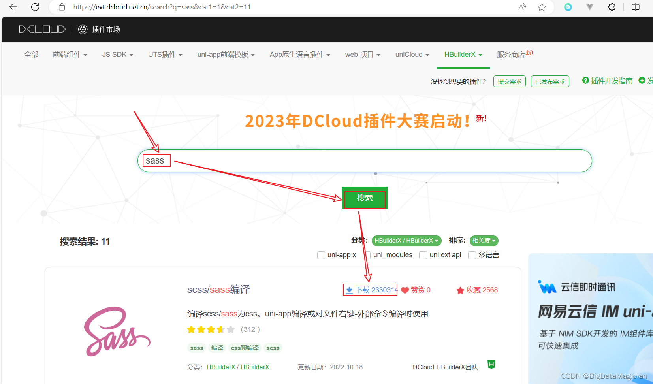Viewport: 653px width, 384px height.
Task: Open the HBuilderX / HBuilderX category dropdown
Action: click(406, 241)
